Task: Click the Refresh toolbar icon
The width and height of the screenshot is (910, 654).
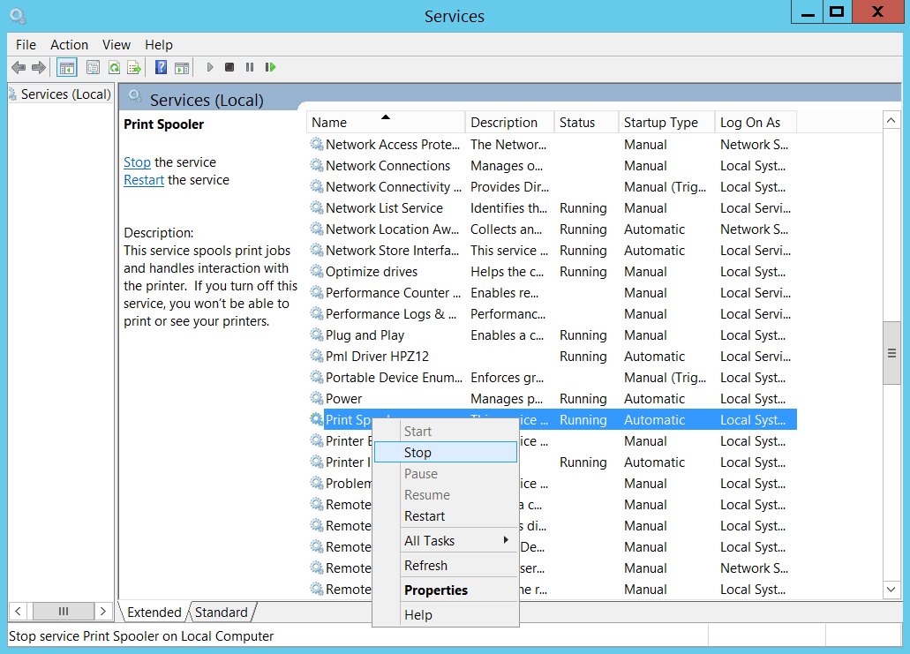Action: pyautogui.click(x=114, y=67)
